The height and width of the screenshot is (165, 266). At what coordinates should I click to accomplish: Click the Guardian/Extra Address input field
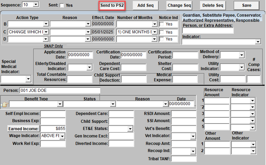(x=208, y=31)
